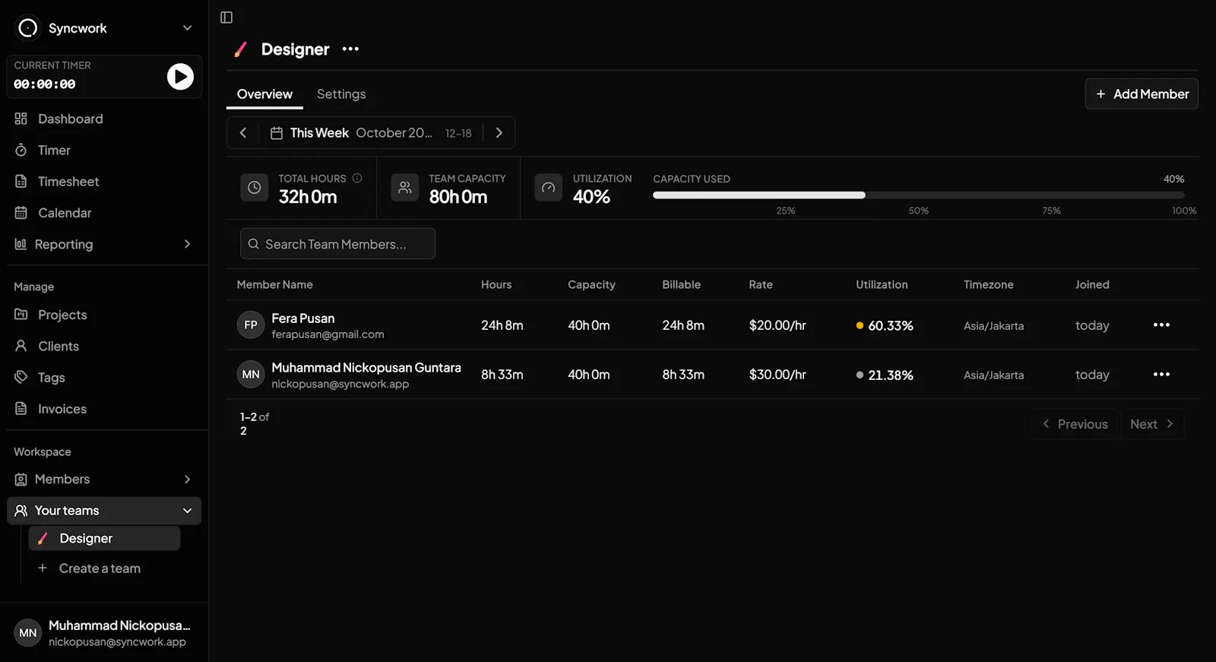Viewport: 1216px width, 662px height.
Task: Click the Muhammad Nickopusan Guntara member name
Action: pyautogui.click(x=366, y=368)
